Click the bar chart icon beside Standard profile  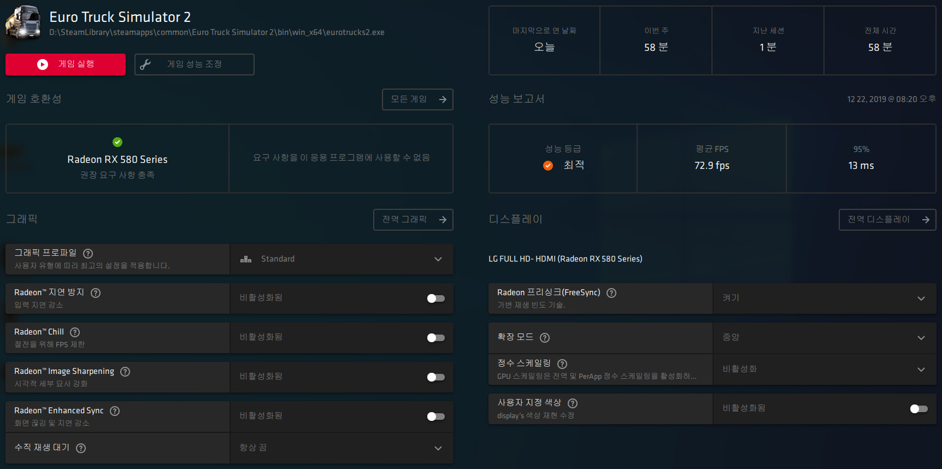coord(246,259)
